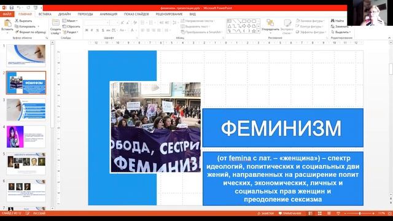Switch to the Insert (Вставка) tab
Screen dimensions: 393x221
coord(45,14)
